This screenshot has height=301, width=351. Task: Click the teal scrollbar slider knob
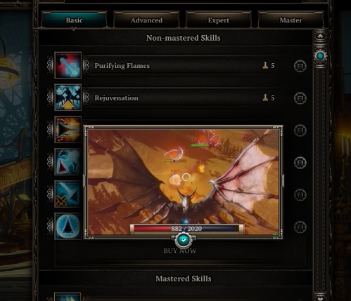pos(321,56)
